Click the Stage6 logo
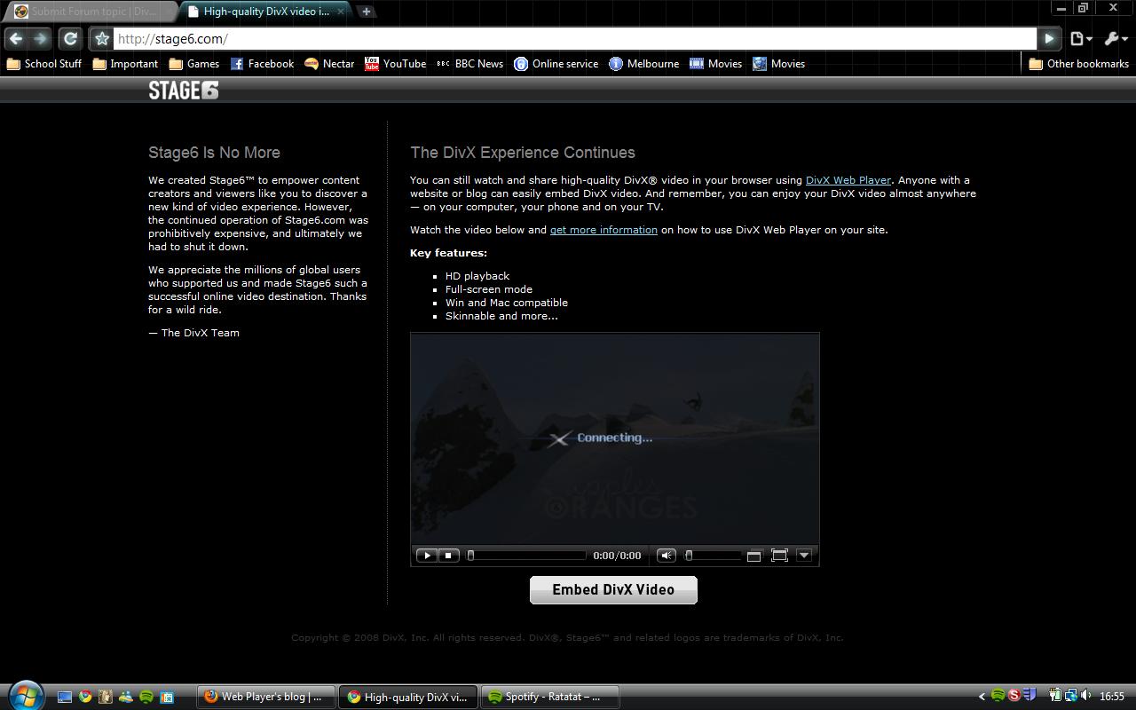Screen dimensions: 1136x710 coord(184,91)
